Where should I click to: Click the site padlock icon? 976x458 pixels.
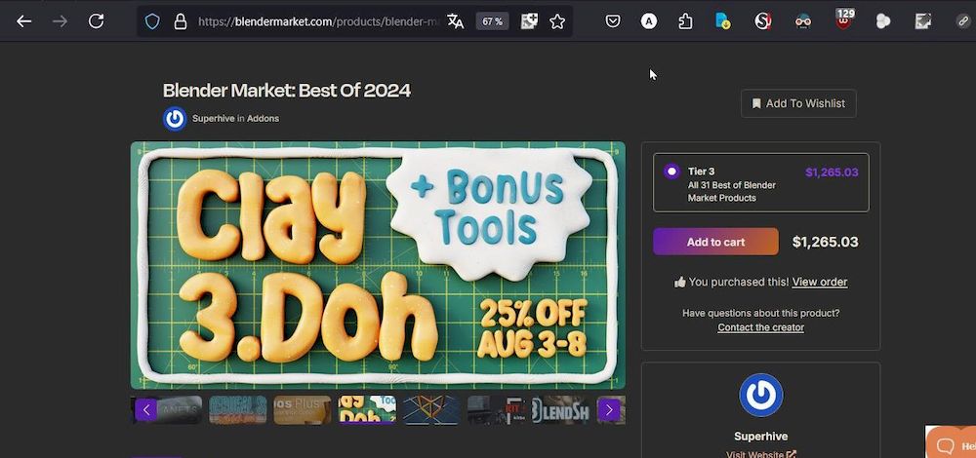pyautogui.click(x=180, y=21)
